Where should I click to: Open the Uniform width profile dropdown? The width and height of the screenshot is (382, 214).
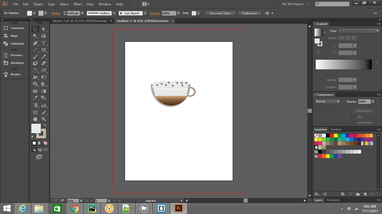pos(114,13)
